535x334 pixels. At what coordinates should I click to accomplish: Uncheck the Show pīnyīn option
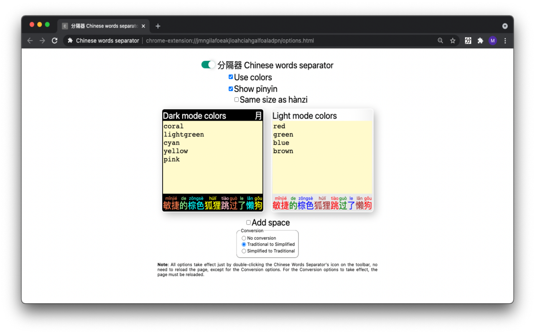click(231, 89)
